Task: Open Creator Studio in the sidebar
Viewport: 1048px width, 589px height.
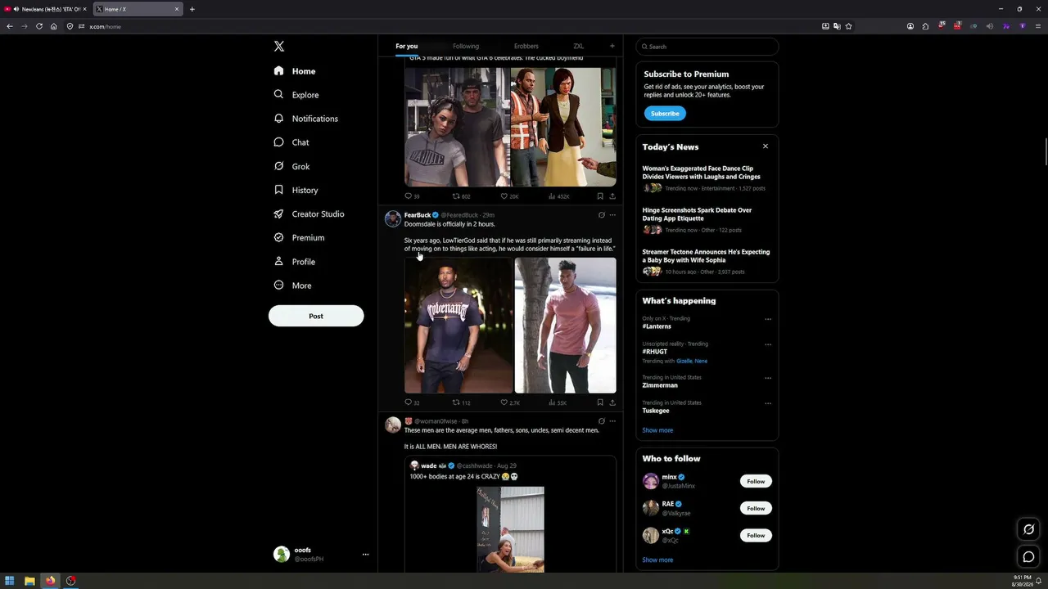Action: [309, 214]
